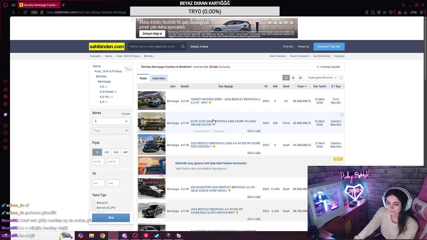Open the Fiyata göre sort dropdown
This screenshot has width=427, height=240.
[x=322, y=78]
